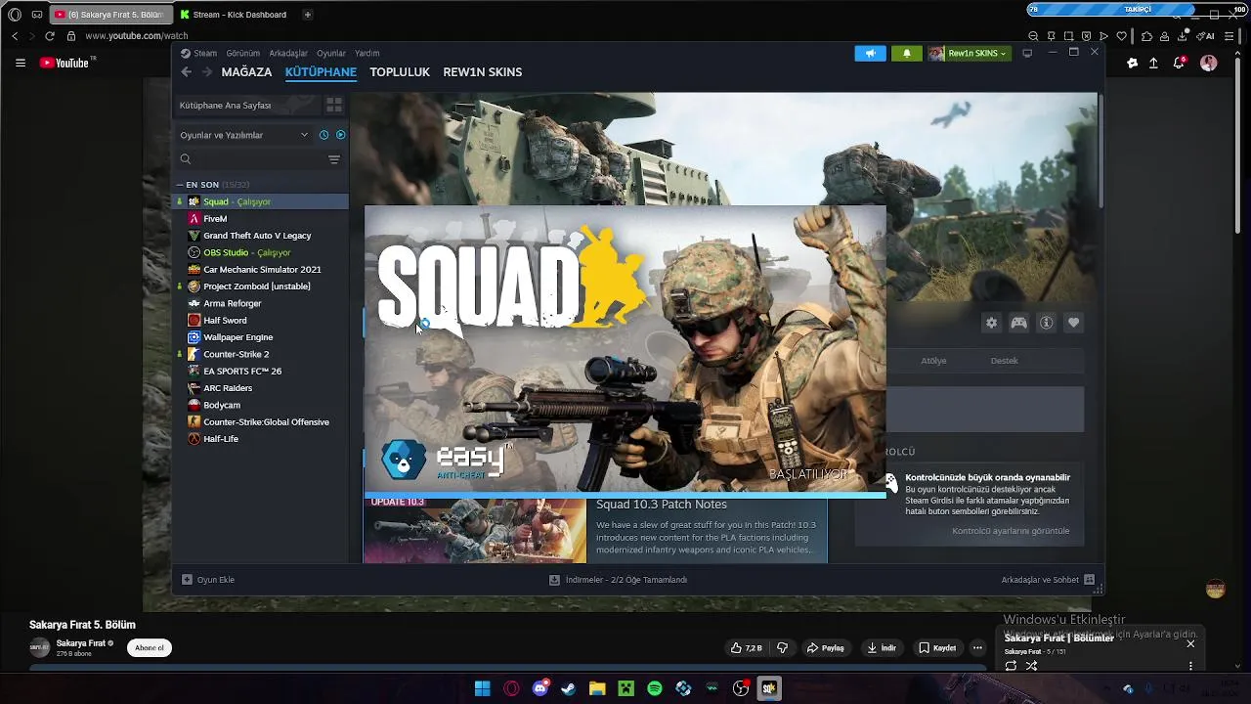This screenshot has width=1251, height=704.
Task: Open the Görünüm menu
Action: pos(242,54)
